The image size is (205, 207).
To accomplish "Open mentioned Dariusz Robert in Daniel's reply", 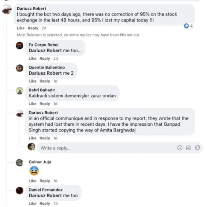I will tap(45, 195).
